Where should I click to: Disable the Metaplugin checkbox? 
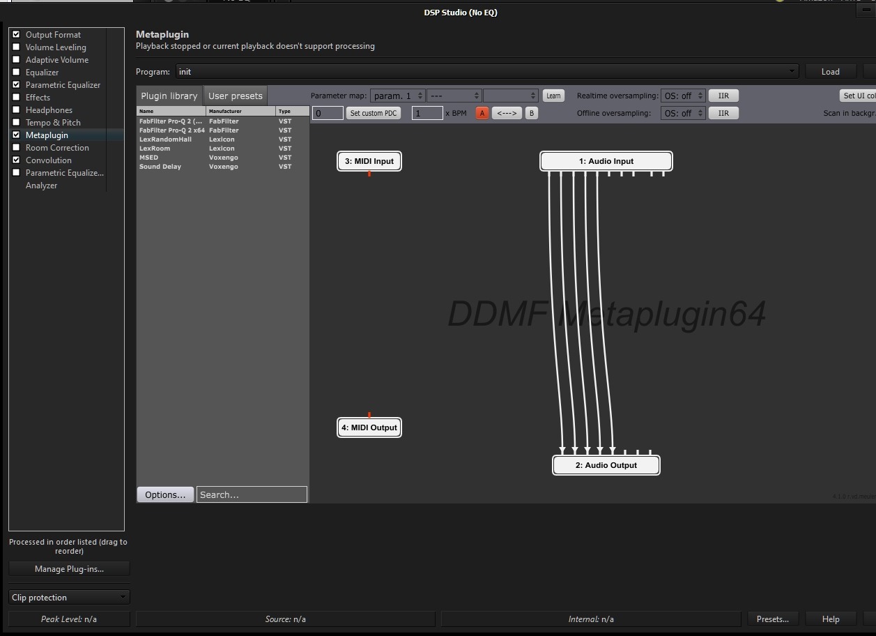click(x=16, y=135)
